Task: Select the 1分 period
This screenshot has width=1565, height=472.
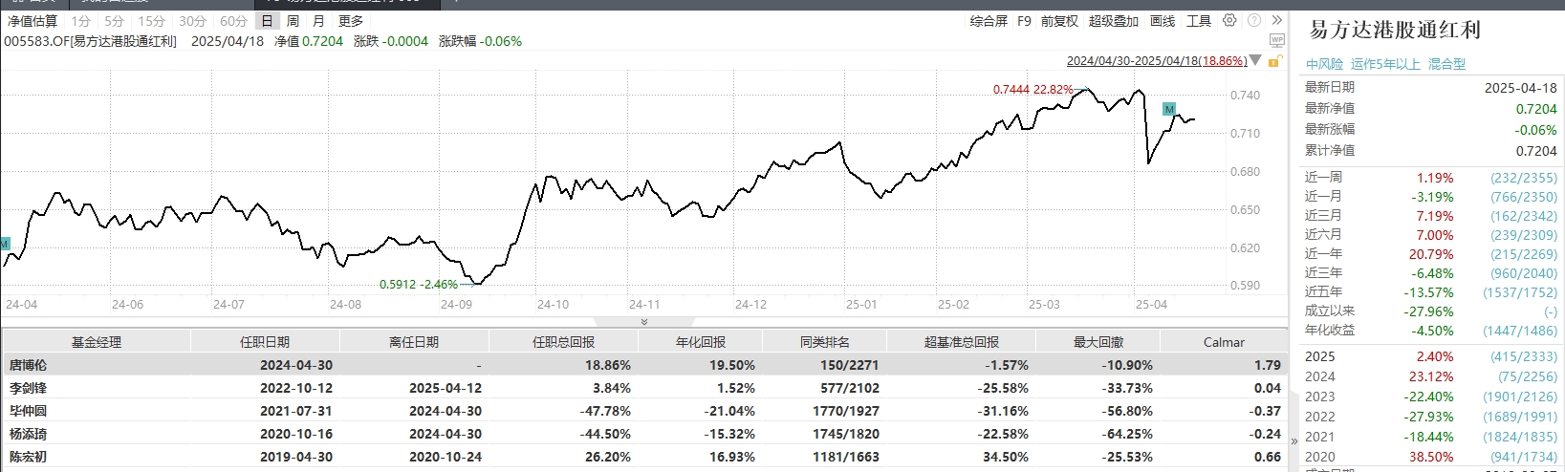Action: click(81, 21)
